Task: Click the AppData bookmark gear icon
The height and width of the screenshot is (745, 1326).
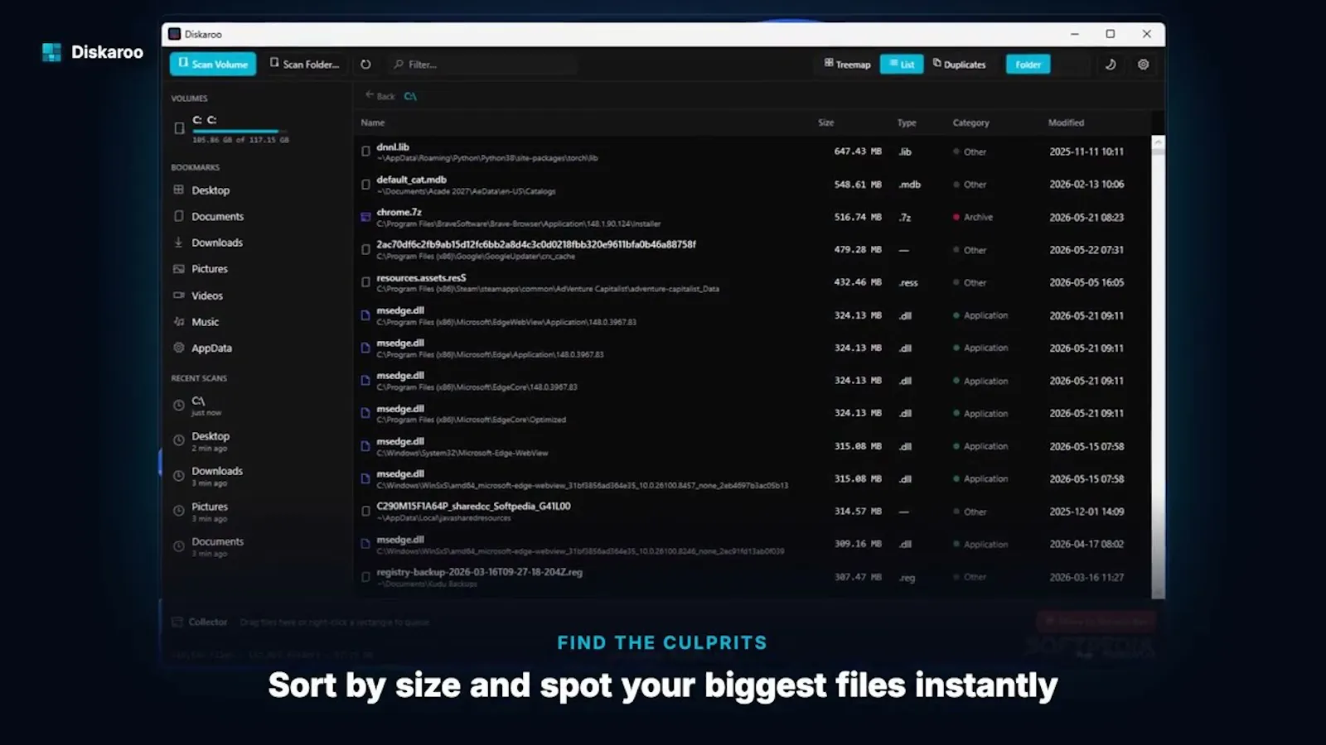Action: [x=178, y=348]
